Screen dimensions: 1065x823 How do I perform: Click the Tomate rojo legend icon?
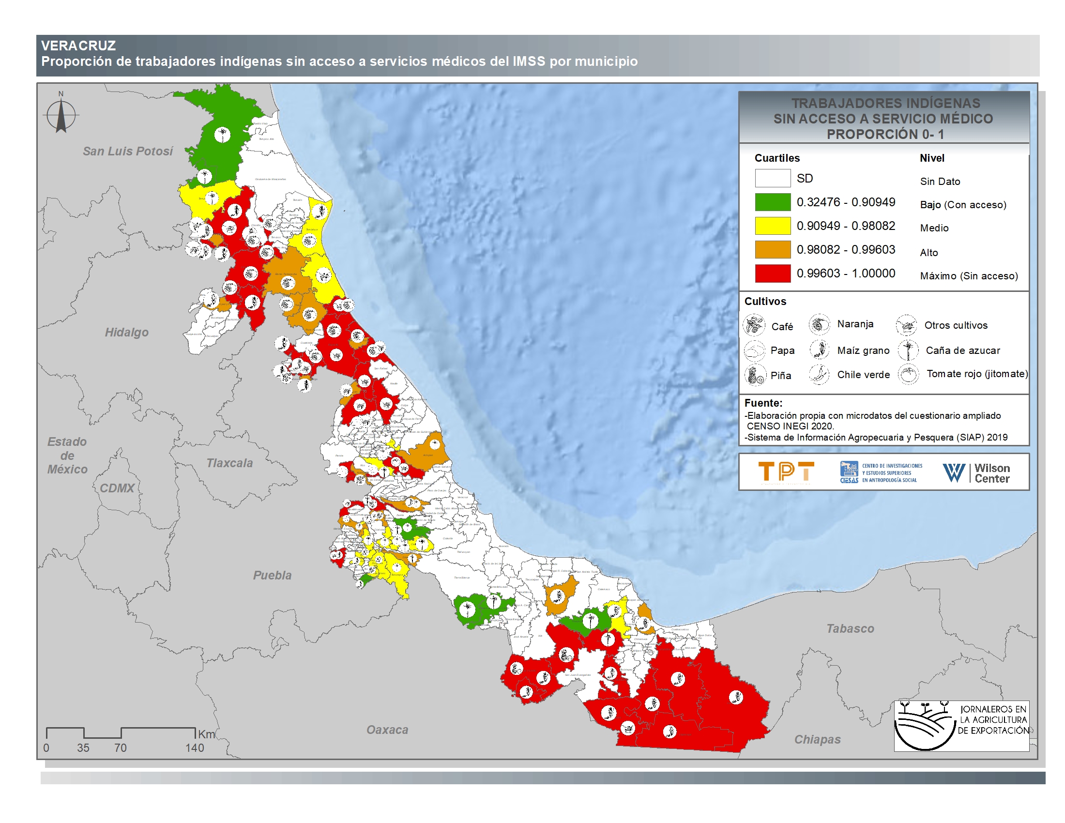[908, 374]
